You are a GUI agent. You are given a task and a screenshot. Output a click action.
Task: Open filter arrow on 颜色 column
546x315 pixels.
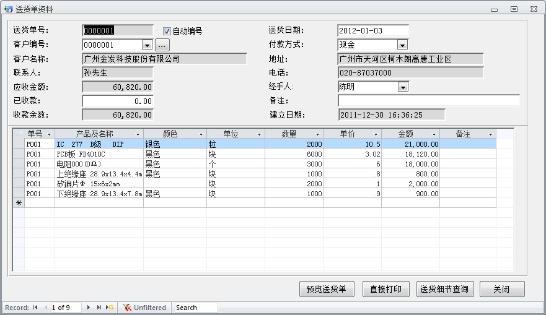pyautogui.click(x=201, y=134)
